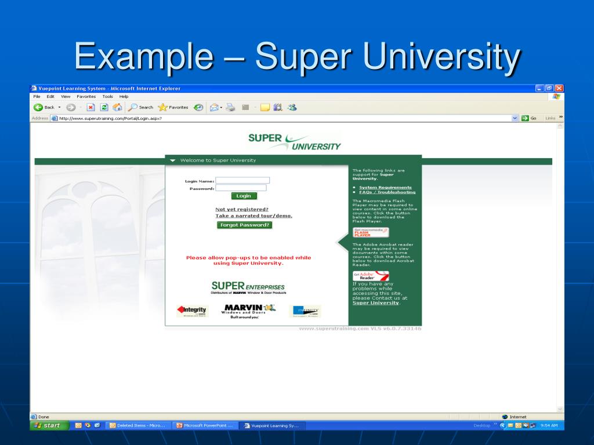Click the page icon in Address bar
594x445 pixels.
coord(55,118)
